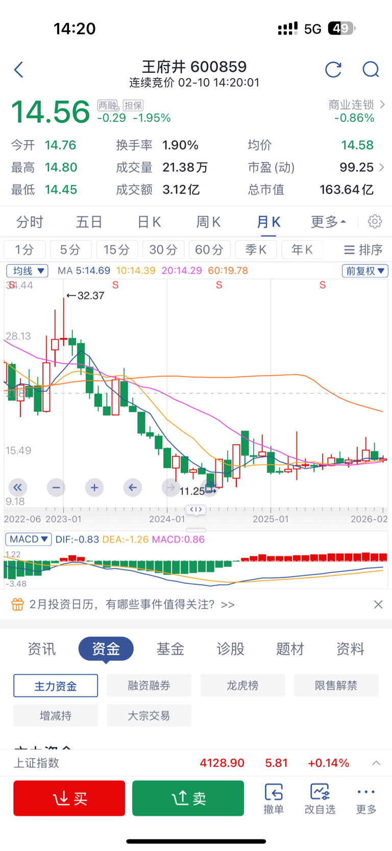Open the MACD indicator dropdown

click(28, 539)
